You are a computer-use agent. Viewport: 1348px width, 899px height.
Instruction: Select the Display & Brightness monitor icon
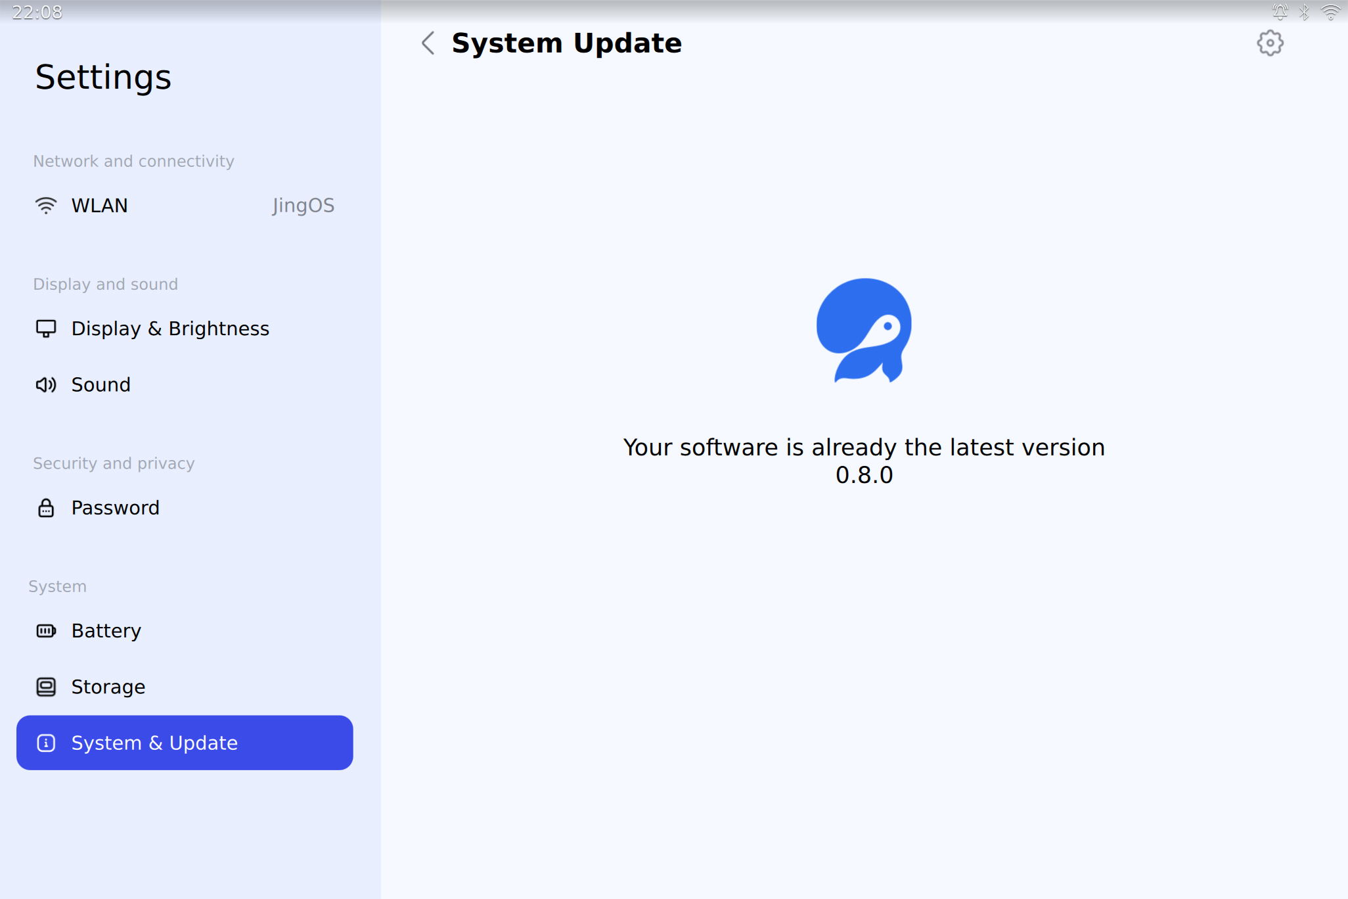(x=45, y=329)
